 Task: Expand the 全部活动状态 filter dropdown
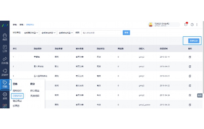pyautogui.click(x=48, y=33)
